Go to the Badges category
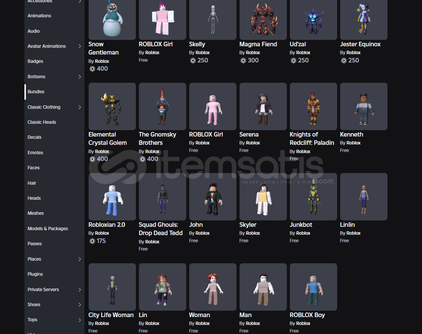422x334 pixels. (35, 61)
